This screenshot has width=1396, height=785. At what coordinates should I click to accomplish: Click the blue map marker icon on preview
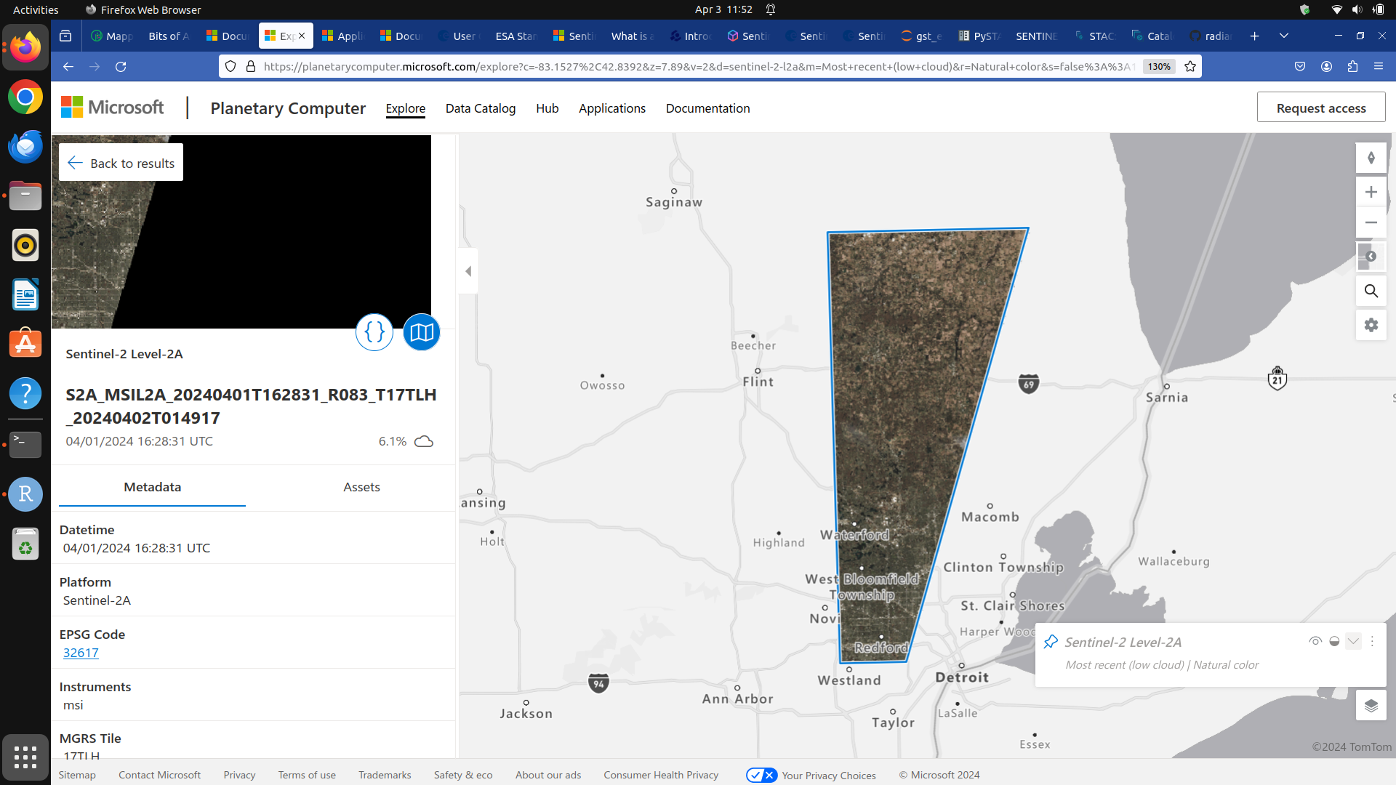[421, 332]
